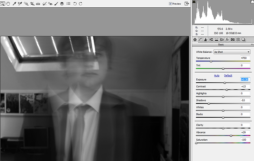Select the Adjustment Brush tool

coord(56,3)
